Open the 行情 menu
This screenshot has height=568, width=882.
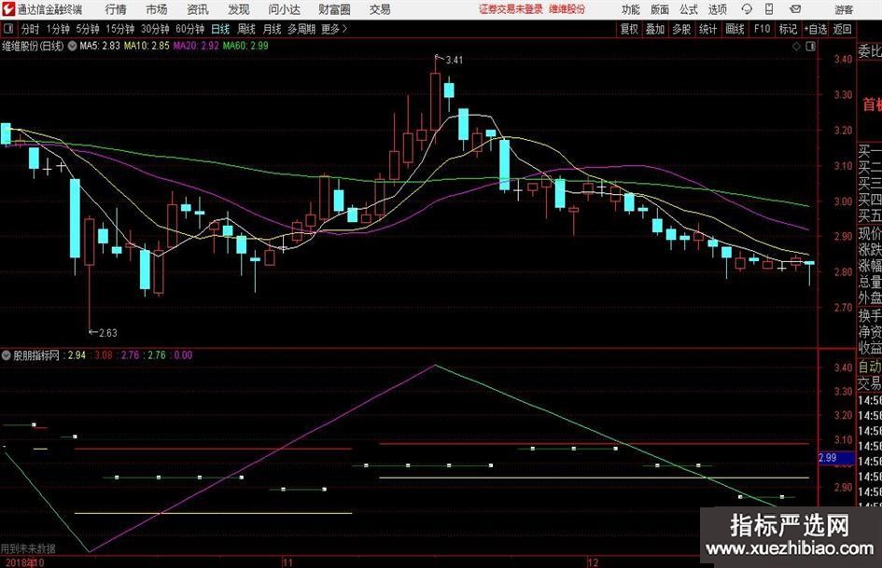pos(116,9)
